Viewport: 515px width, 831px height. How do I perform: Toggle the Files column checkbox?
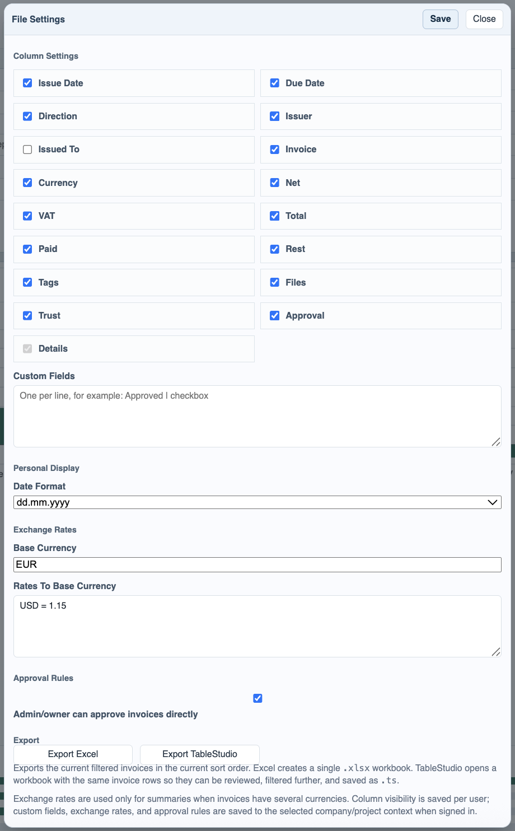[x=275, y=282]
